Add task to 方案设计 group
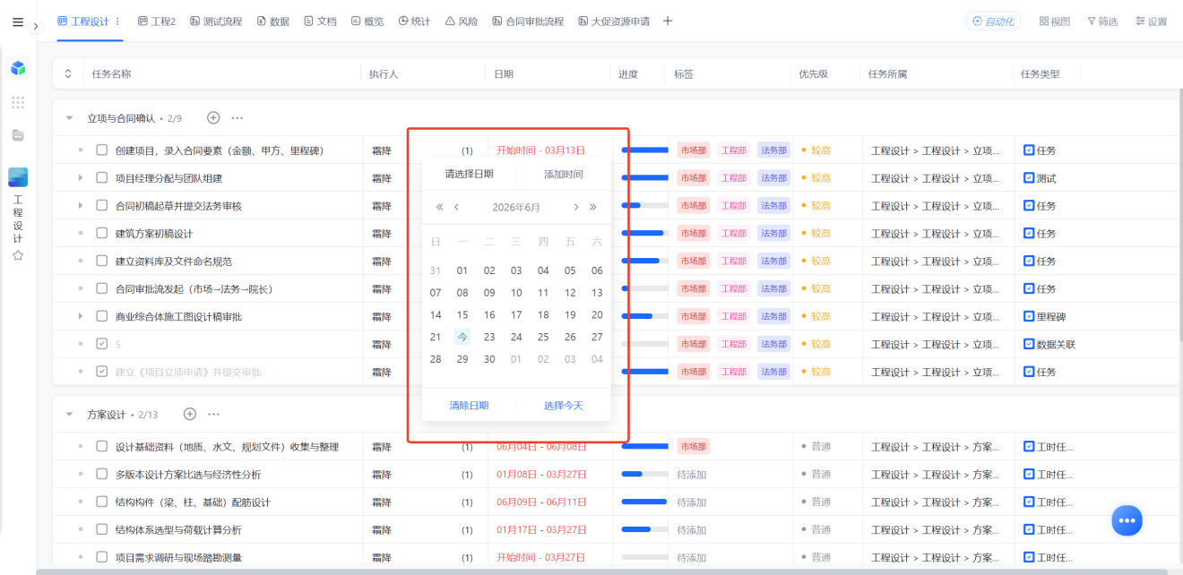1183x575 pixels. click(189, 414)
